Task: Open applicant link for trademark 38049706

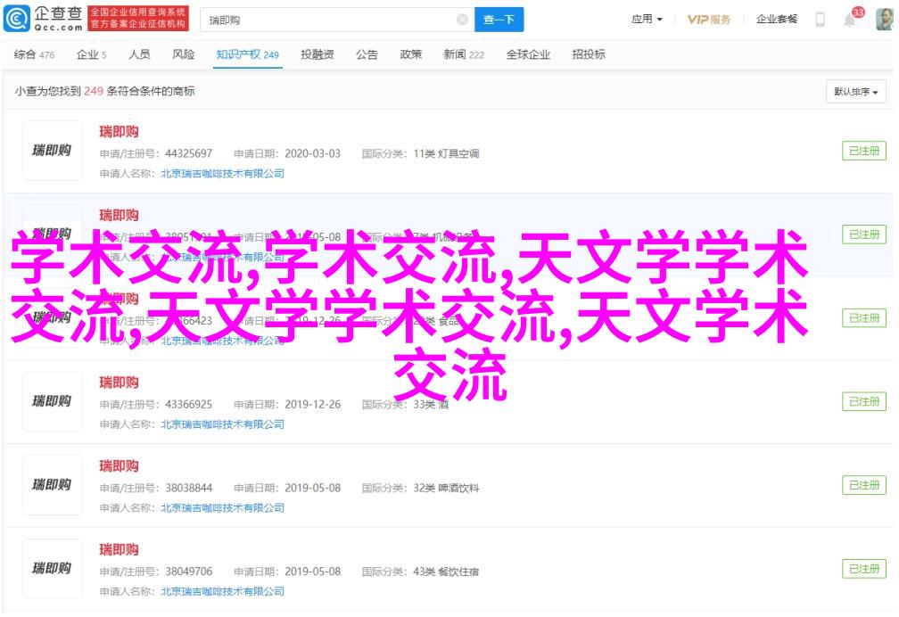Action: coord(222,592)
